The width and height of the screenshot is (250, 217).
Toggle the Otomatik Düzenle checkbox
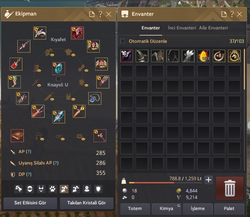coord(122,41)
